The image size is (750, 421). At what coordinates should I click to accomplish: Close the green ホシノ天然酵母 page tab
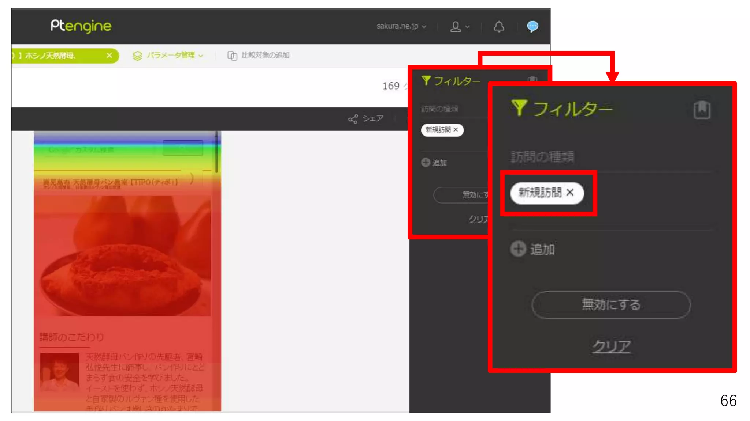[109, 56]
